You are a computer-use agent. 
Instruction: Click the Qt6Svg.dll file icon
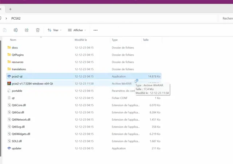click(x=9, y=127)
